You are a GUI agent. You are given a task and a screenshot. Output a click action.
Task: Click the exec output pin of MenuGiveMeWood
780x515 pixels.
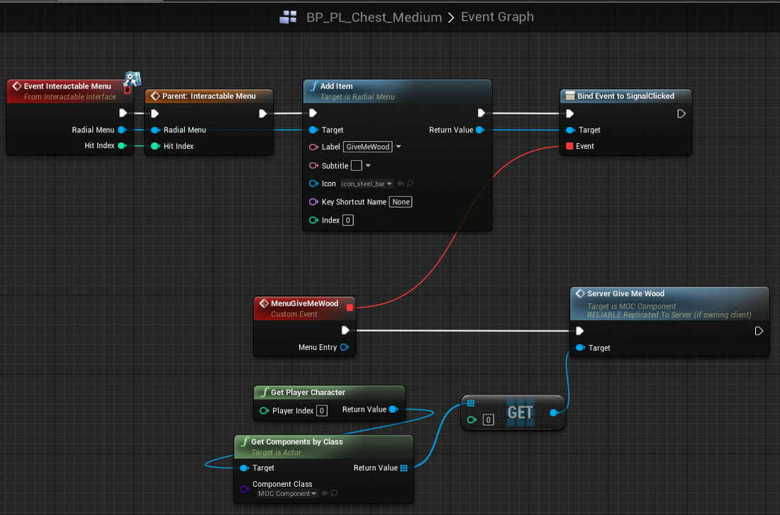click(x=345, y=330)
